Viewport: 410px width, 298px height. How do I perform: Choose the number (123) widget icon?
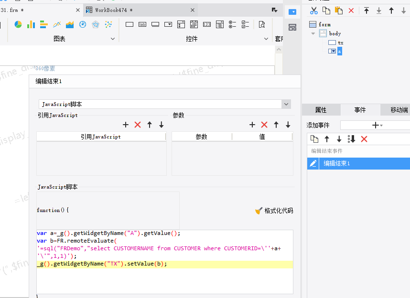click(207, 24)
